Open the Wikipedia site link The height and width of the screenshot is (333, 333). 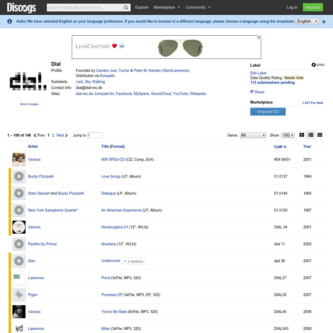pyautogui.click(x=198, y=94)
